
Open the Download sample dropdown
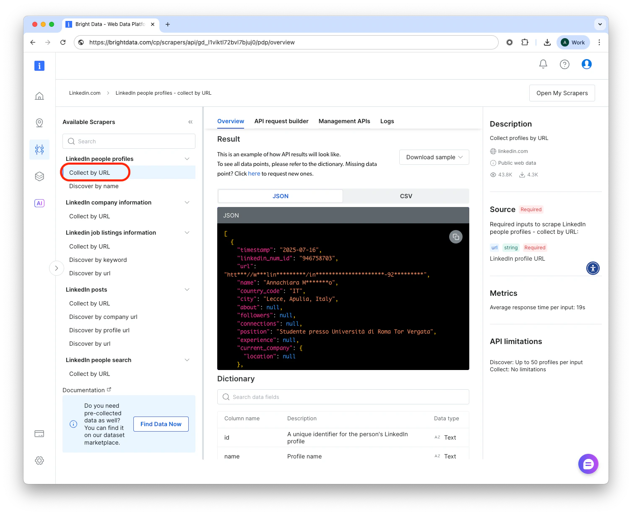click(434, 157)
